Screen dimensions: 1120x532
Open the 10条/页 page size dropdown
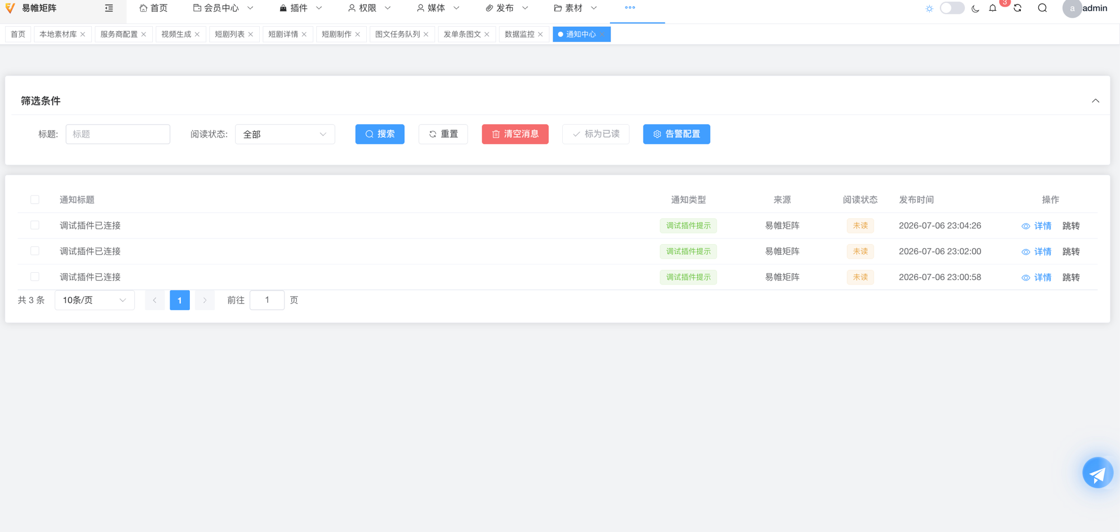point(95,300)
